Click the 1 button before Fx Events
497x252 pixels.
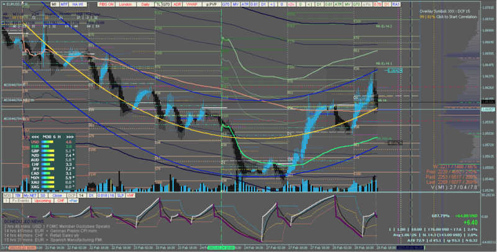click(6, 200)
